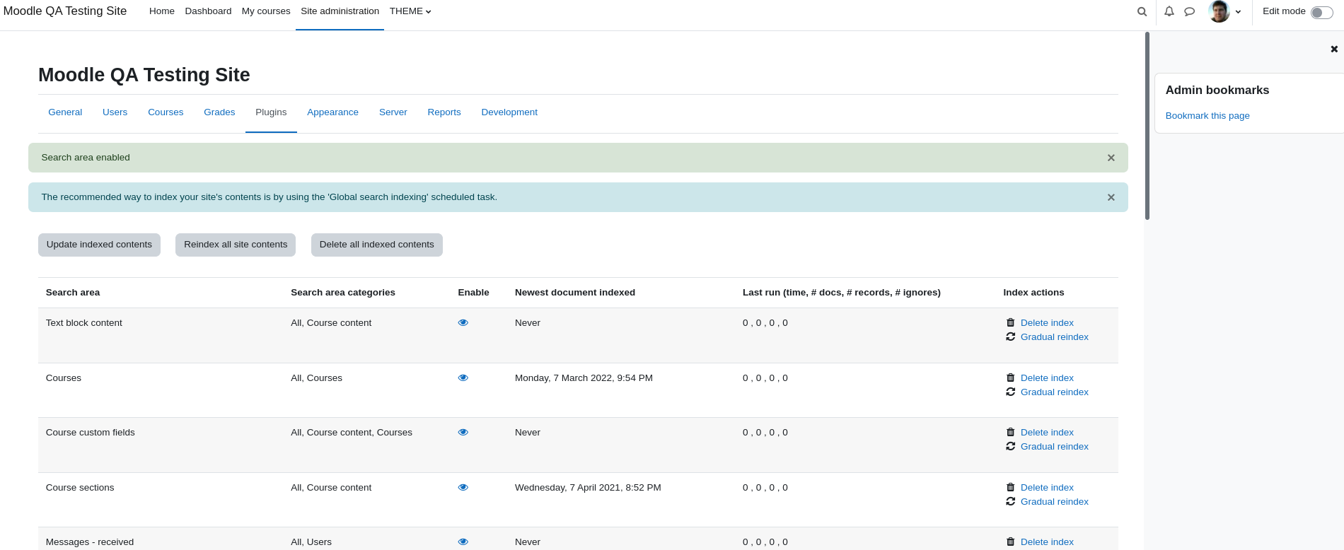Screen dimensions: 1344x550
Task: Dismiss the 'Search area enabled' alert
Action: click(x=1111, y=158)
